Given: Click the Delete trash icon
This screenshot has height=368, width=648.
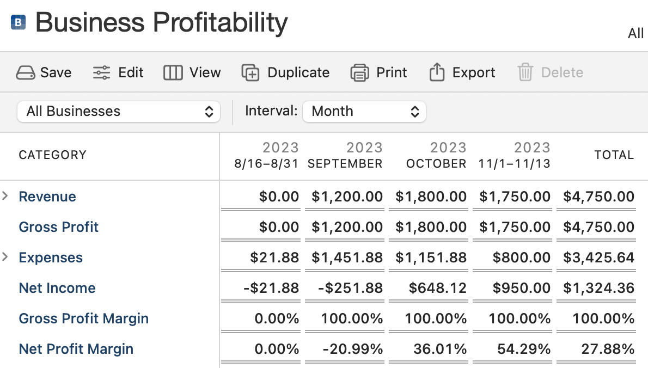Looking at the screenshot, I should click(x=525, y=73).
